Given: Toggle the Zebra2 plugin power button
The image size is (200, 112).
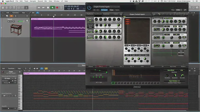Looking at the screenshot, I should coord(89,7).
